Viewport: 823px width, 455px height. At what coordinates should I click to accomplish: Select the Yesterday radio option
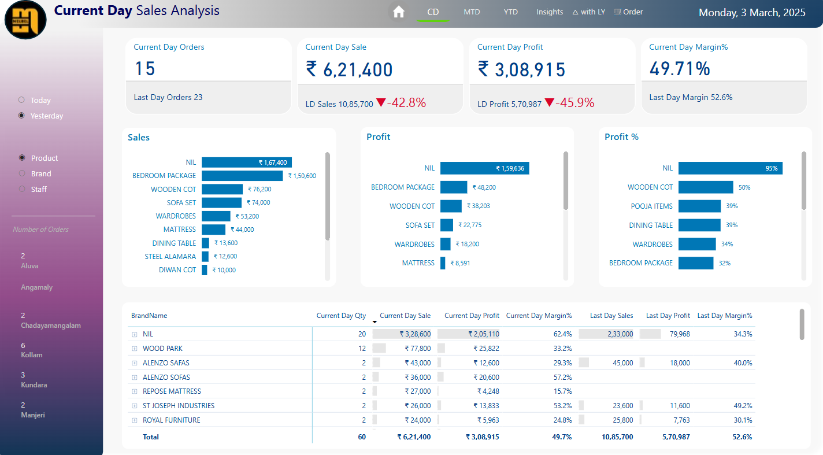[21, 116]
